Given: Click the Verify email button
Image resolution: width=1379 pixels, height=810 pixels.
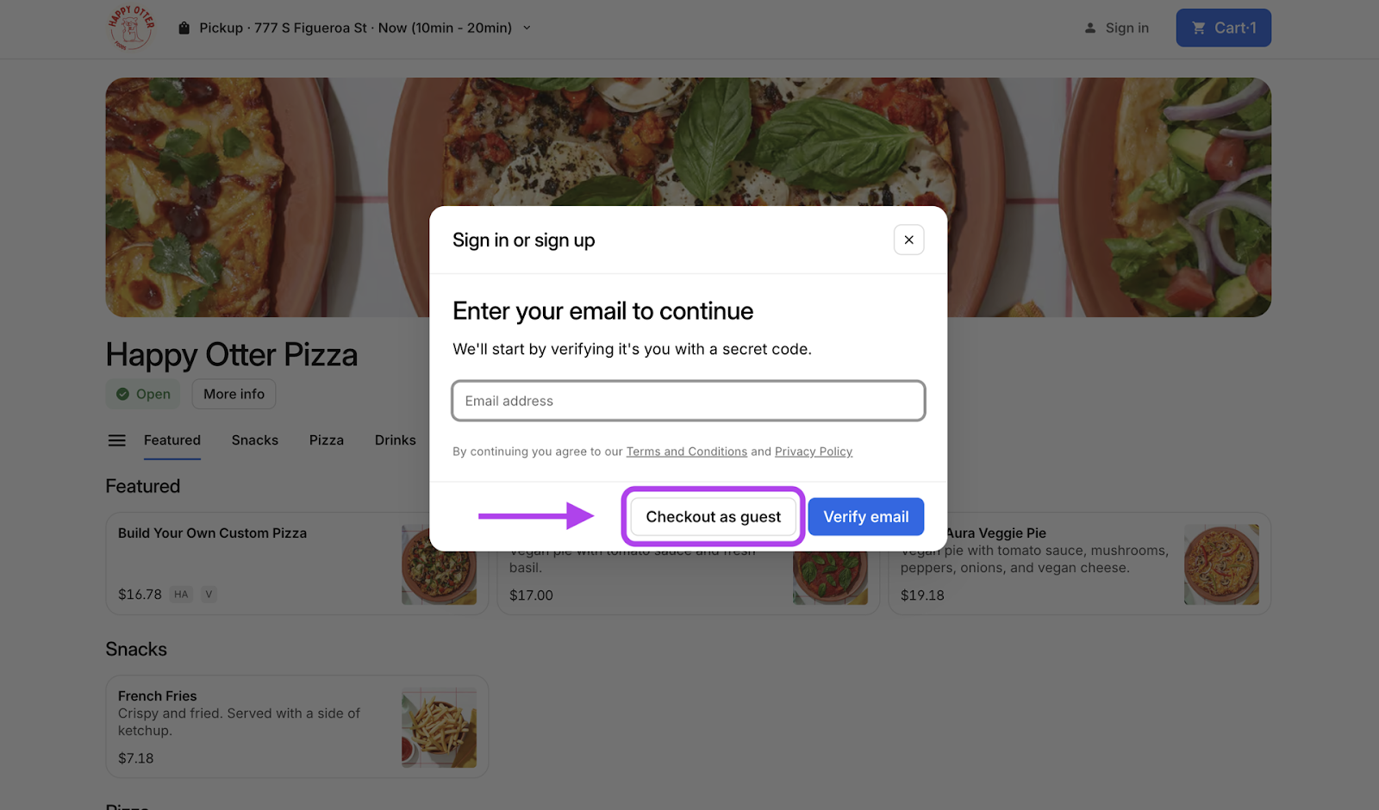Looking at the screenshot, I should tap(865, 517).
